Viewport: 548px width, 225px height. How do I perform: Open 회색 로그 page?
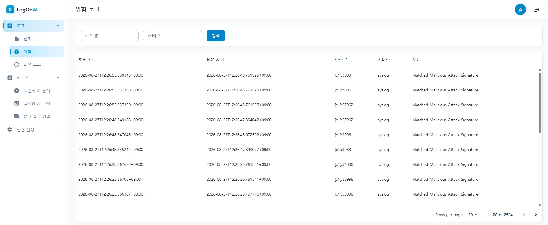click(37, 64)
